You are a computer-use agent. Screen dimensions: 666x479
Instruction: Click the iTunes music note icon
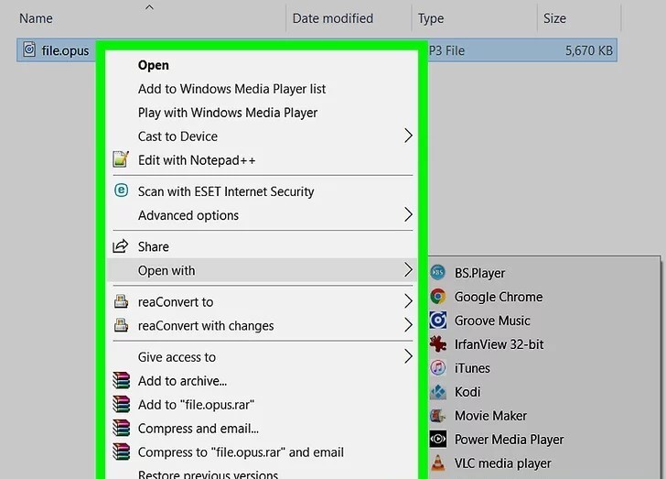438,367
